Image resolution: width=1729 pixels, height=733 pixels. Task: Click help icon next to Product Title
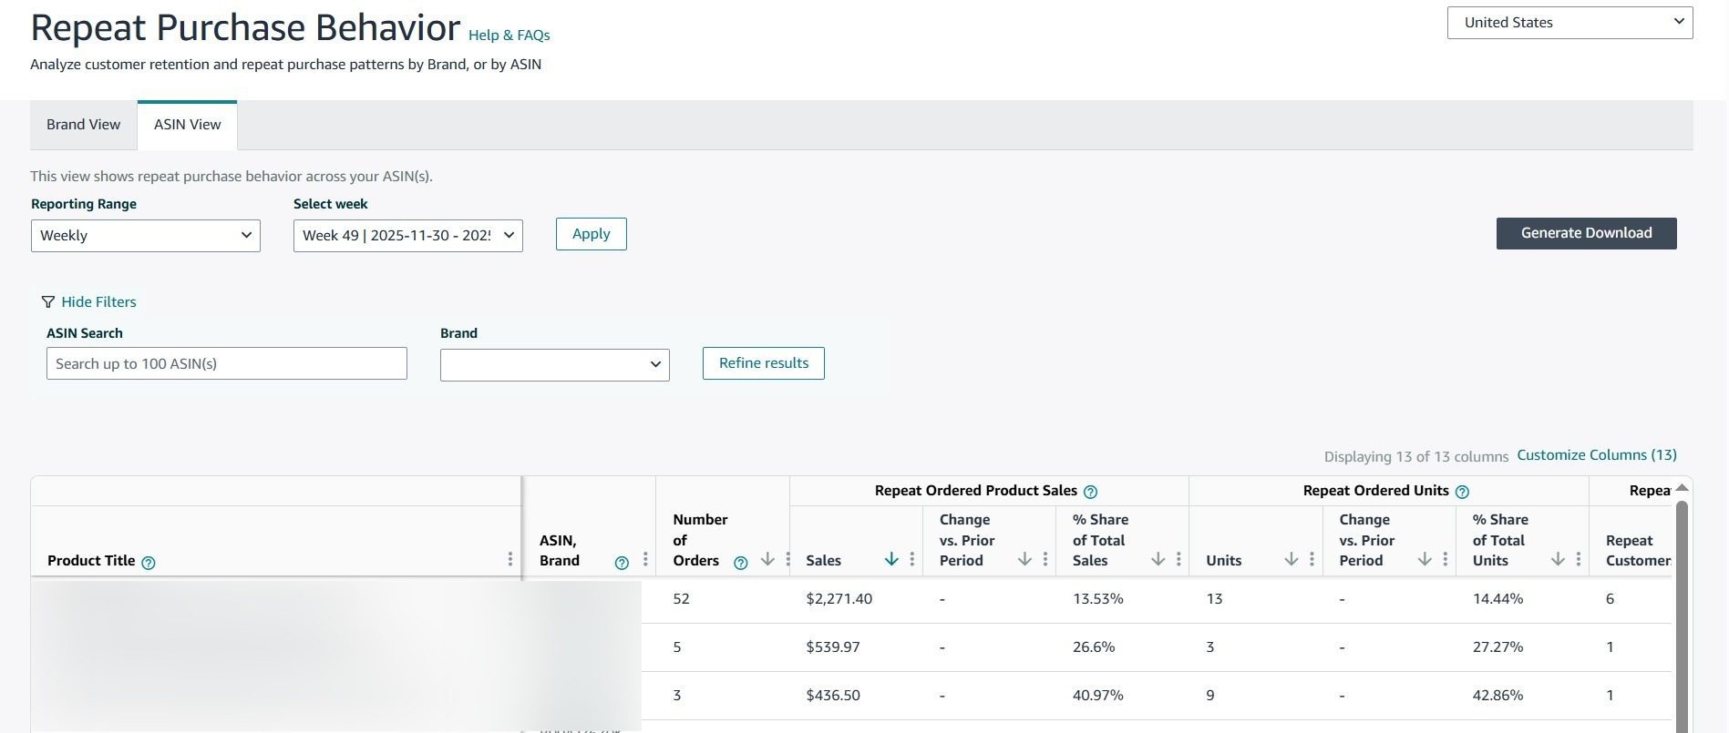coord(149,563)
